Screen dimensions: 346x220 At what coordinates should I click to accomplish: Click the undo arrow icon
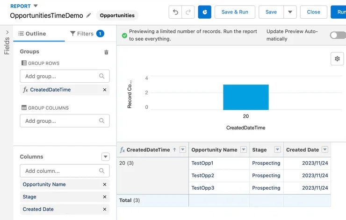(x=175, y=12)
